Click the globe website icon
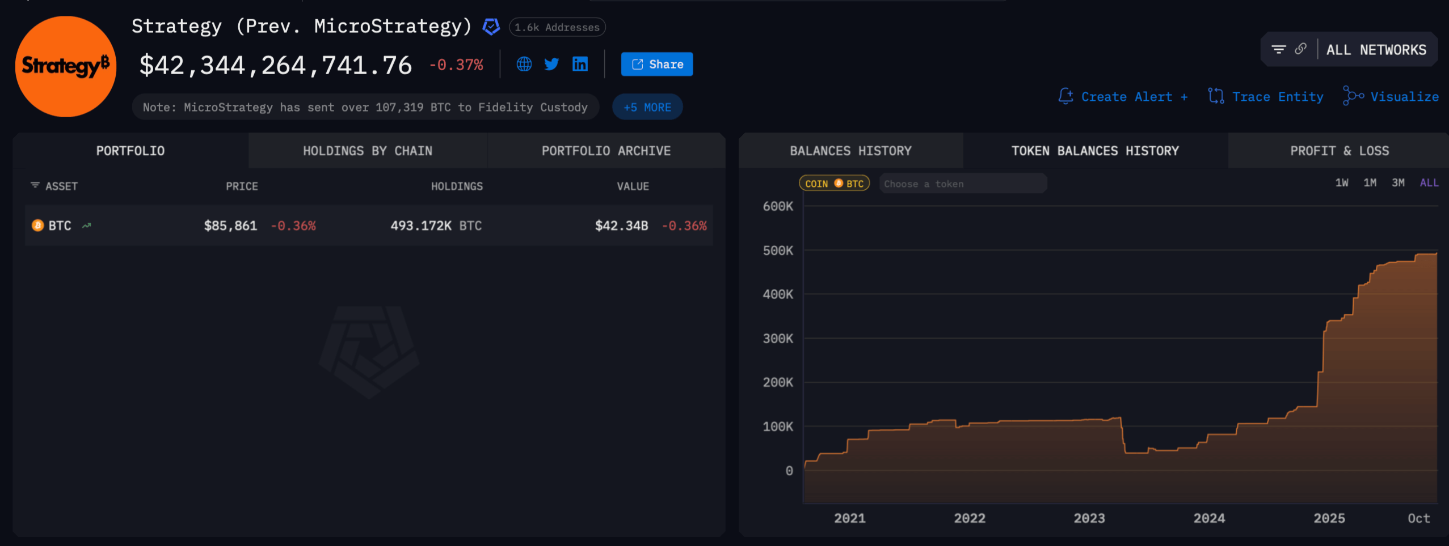Viewport: 1449px width, 546px height. [524, 64]
